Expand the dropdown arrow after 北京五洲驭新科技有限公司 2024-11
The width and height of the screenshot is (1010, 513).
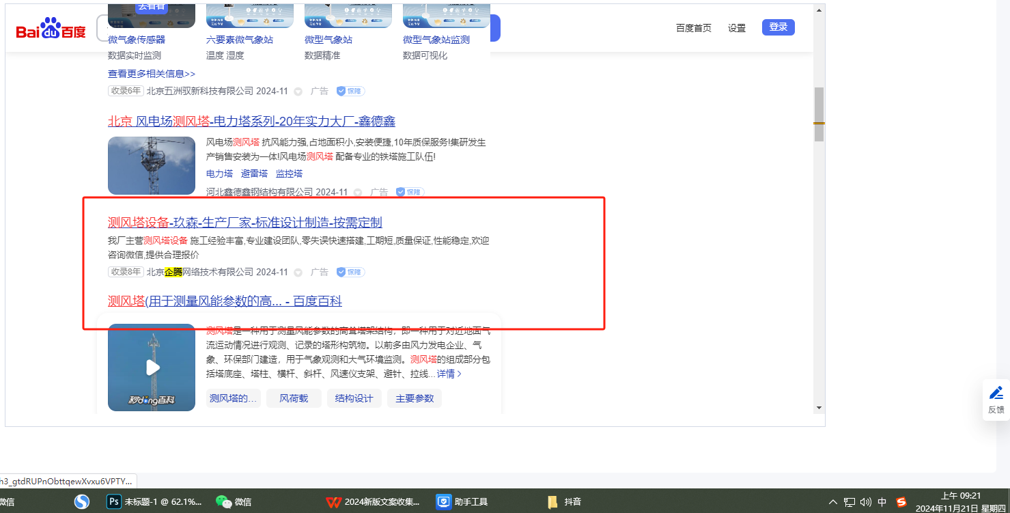(x=298, y=91)
